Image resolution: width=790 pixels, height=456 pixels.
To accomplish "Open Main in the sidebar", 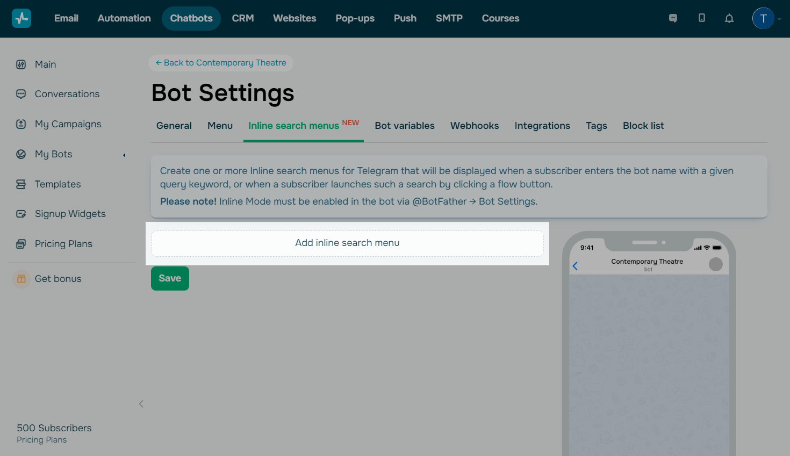I will point(46,64).
